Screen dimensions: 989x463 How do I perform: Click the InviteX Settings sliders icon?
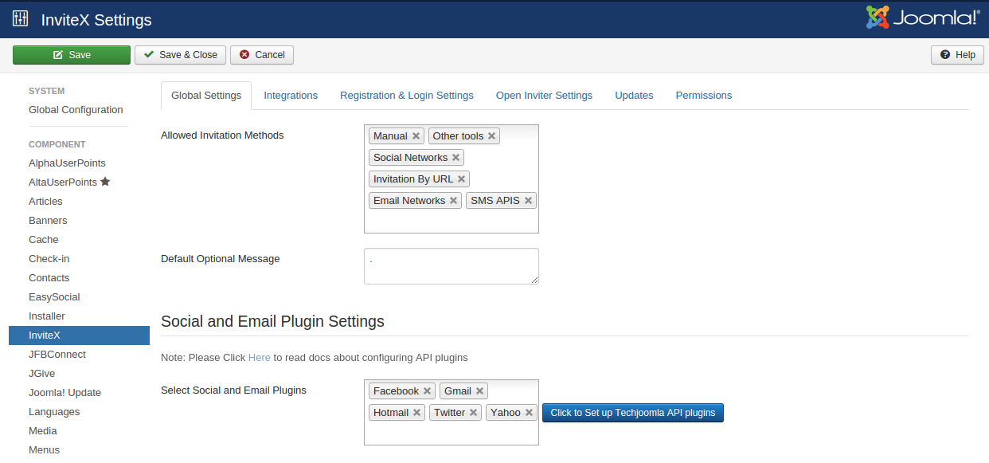(21, 19)
